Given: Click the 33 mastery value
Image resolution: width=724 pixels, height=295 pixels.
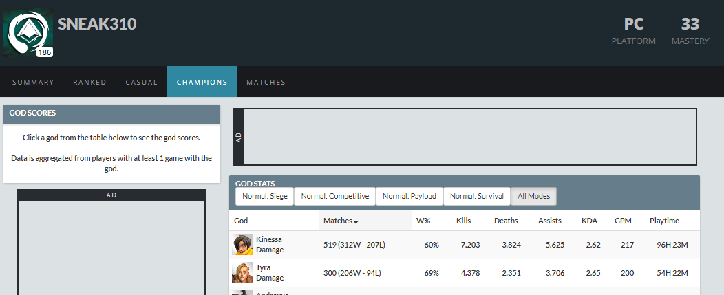Looking at the screenshot, I should click(x=690, y=23).
